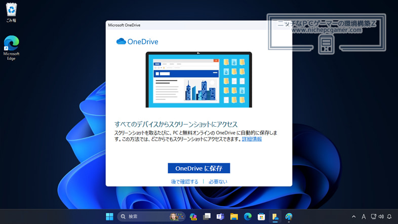
Task: Click the すべてのデバイスからスクリーンショットにアクセス heading
Action: (x=176, y=124)
